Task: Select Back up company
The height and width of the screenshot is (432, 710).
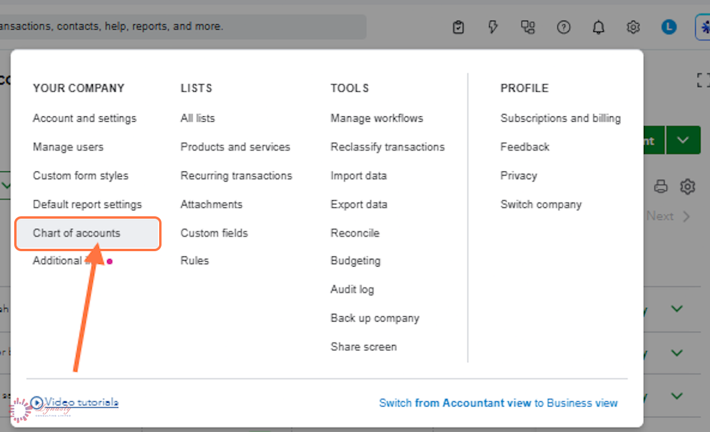Action: pyautogui.click(x=375, y=318)
